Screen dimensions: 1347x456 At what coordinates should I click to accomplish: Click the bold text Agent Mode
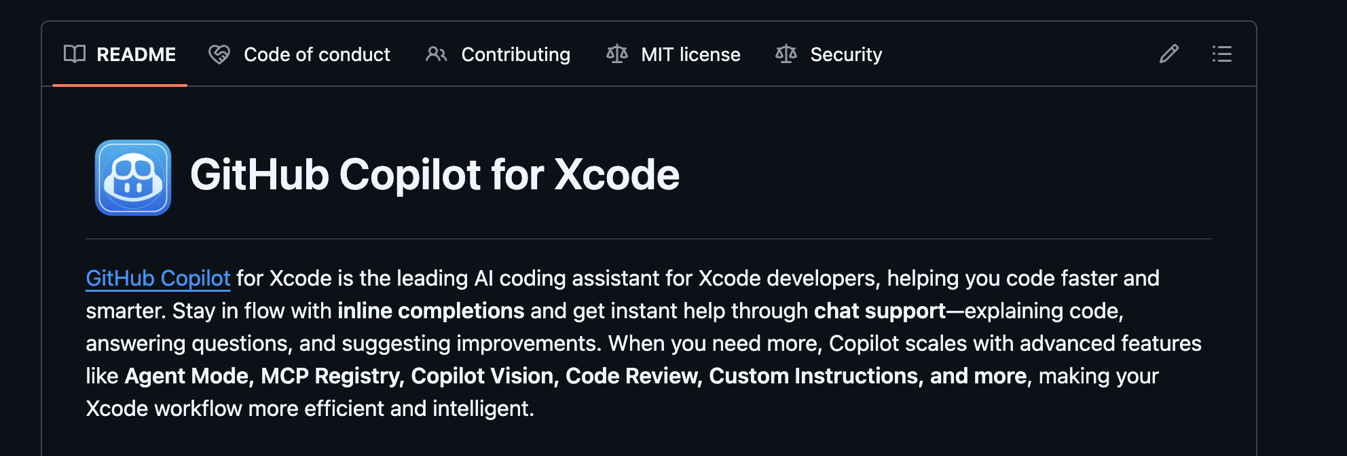click(185, 375)
